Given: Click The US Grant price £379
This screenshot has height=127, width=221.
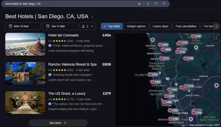Looking at the screenshot, I should tap(107, 94).
